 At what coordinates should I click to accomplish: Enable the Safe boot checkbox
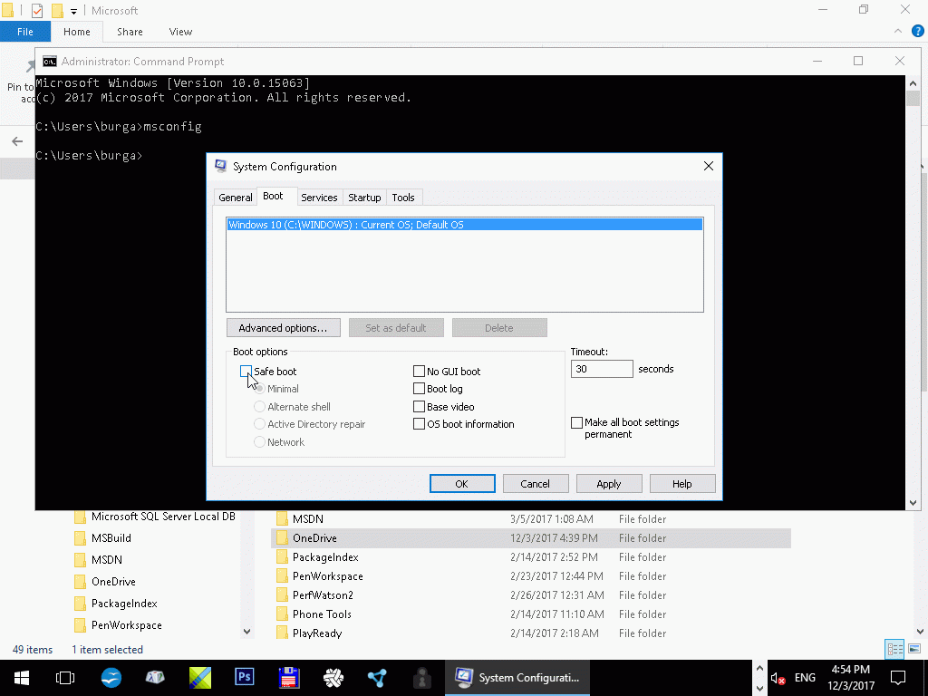point(246,371)
